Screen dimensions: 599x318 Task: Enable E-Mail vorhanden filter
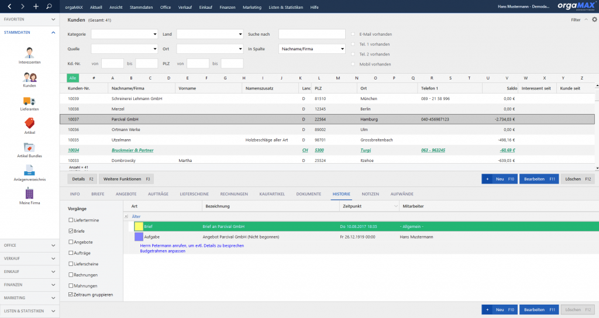(x=353, y=34)
